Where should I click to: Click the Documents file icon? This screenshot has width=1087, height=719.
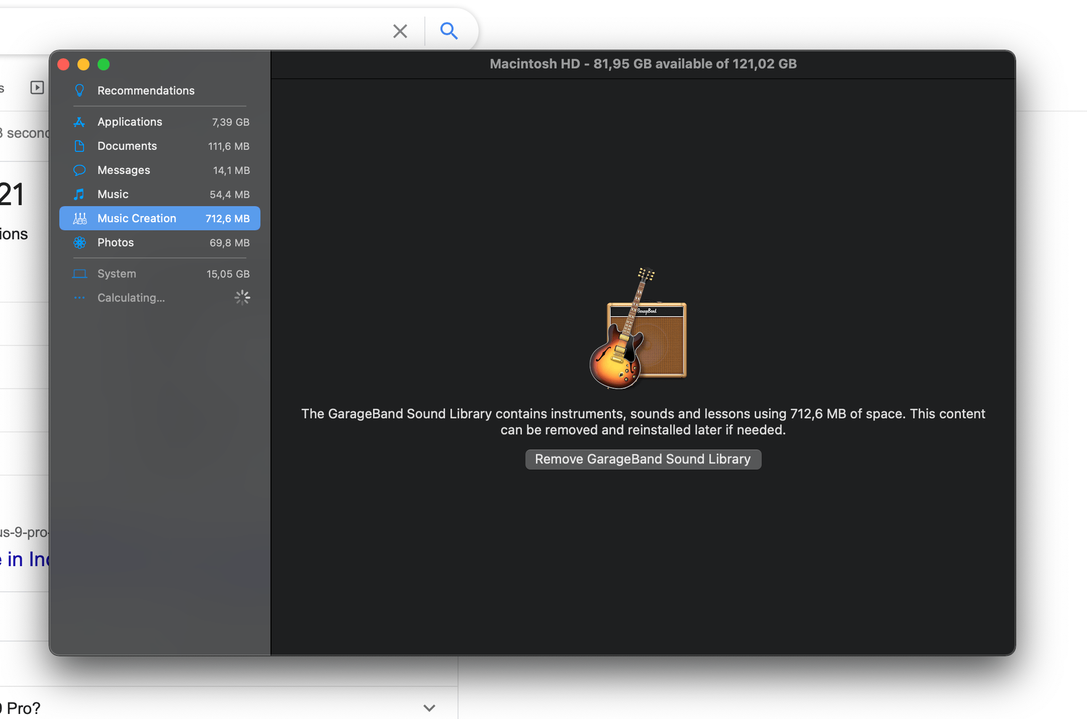coord(80,146)
